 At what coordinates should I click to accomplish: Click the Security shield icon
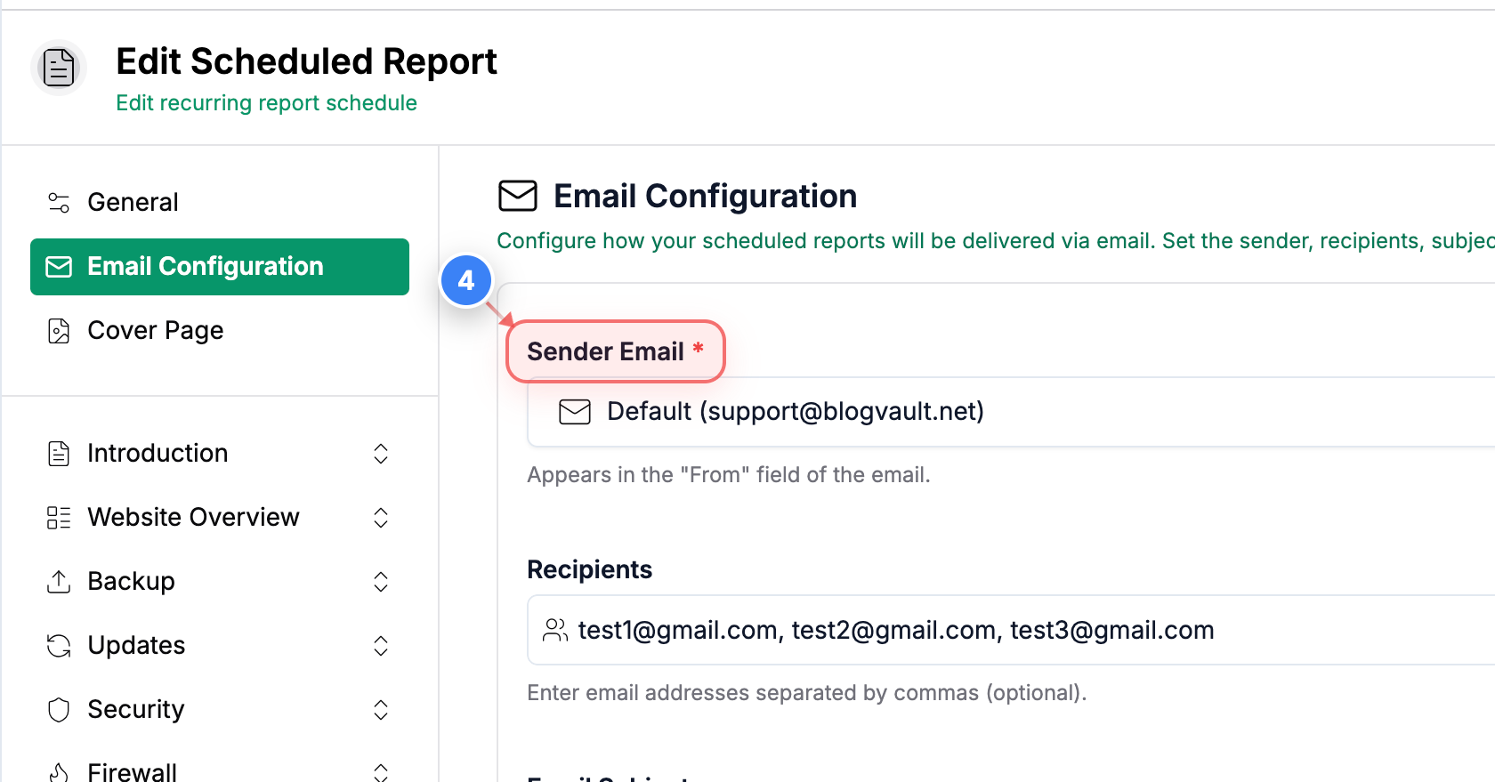coord(59,709)
